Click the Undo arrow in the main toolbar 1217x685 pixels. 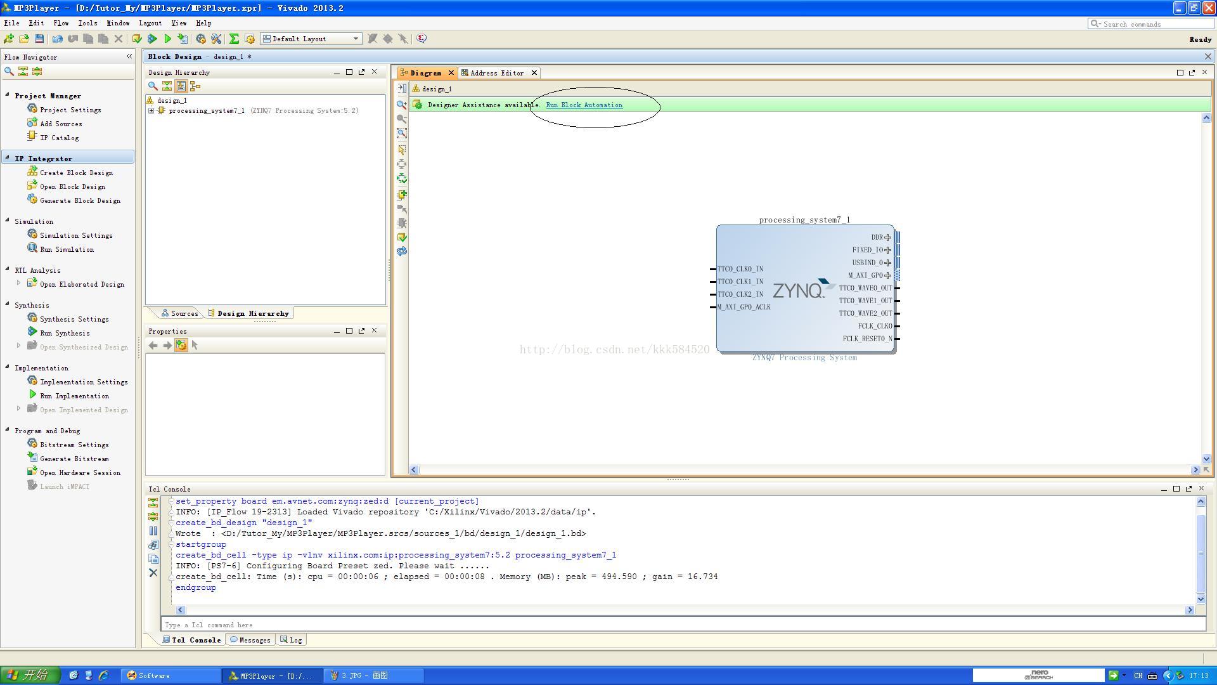click(x=58, y=39)
